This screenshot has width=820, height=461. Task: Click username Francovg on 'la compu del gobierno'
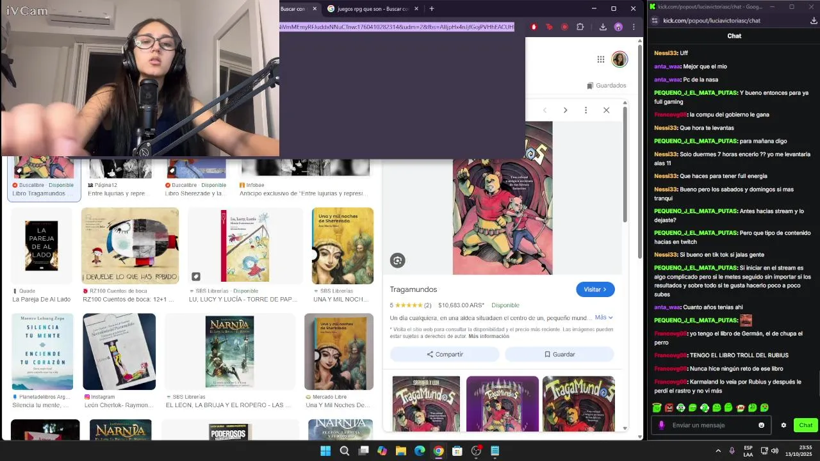(670, 115)
